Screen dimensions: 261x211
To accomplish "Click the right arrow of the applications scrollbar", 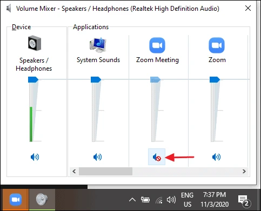I will pyautogui.click(x=244, y=171).
